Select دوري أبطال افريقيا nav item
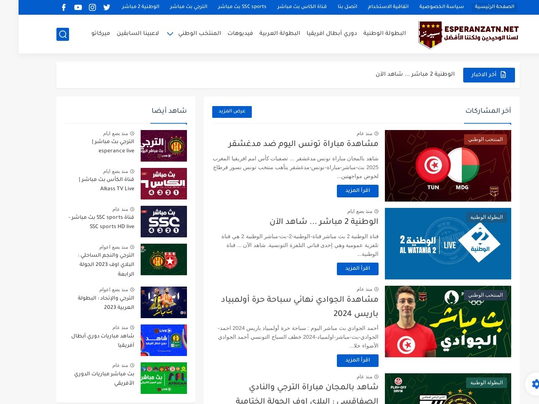The height and width of the screenshot is (404, 539). tap(332, 33)
